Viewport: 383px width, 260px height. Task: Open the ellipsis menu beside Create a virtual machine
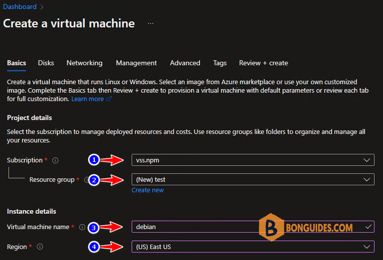point(151,23)
